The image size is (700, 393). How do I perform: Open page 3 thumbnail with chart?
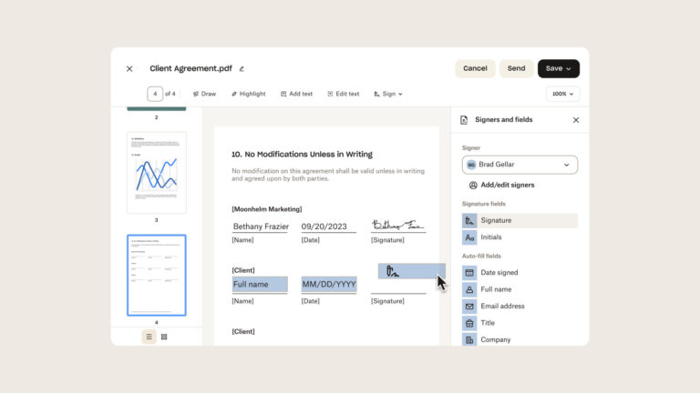pyautogui.click(x=156, y=173)
